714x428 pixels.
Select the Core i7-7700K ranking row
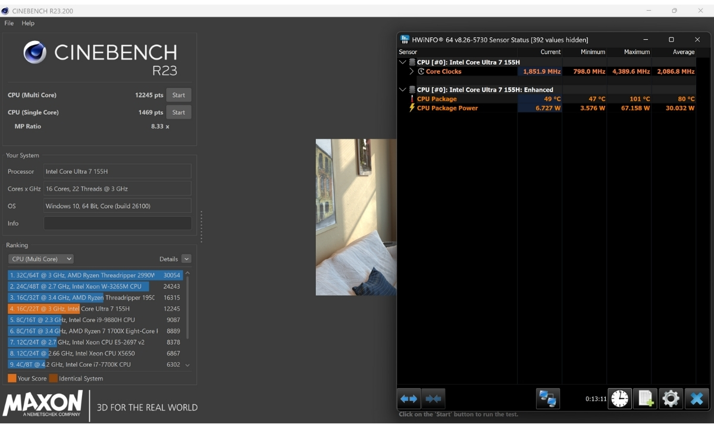pos(95,364)
